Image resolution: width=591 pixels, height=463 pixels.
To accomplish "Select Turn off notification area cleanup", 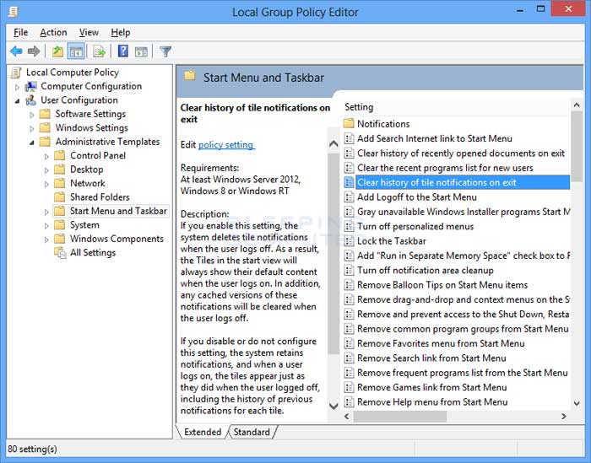I will pyautogui.click(x=426, y=270).
